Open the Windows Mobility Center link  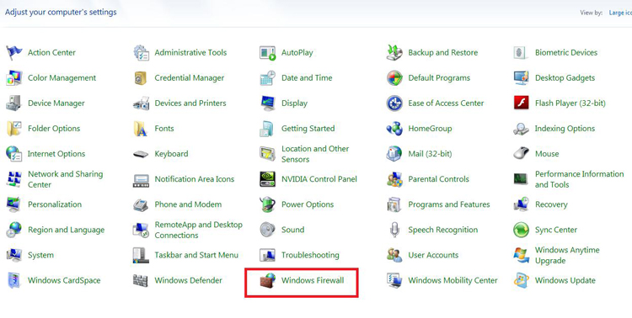tap(453, 281)
